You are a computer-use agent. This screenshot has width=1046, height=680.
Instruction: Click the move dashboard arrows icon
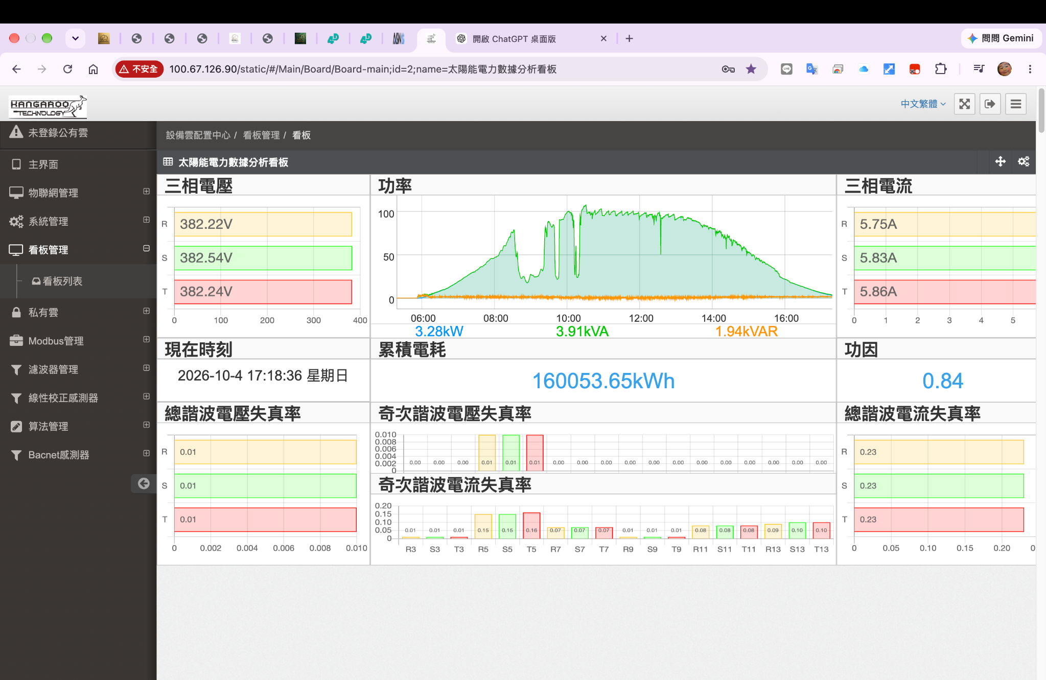(x=1000, y=162)
